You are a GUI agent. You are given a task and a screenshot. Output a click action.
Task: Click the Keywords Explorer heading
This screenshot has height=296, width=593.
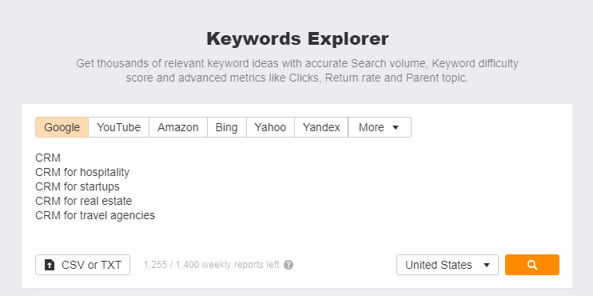[x=297, y=39]
